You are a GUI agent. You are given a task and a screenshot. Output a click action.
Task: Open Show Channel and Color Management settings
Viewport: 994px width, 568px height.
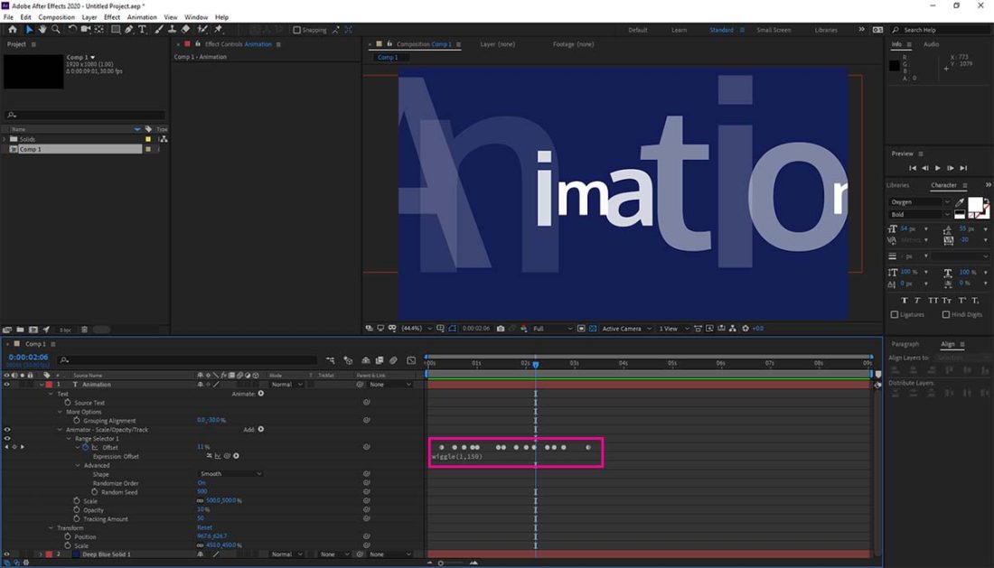tap(523, 329)
